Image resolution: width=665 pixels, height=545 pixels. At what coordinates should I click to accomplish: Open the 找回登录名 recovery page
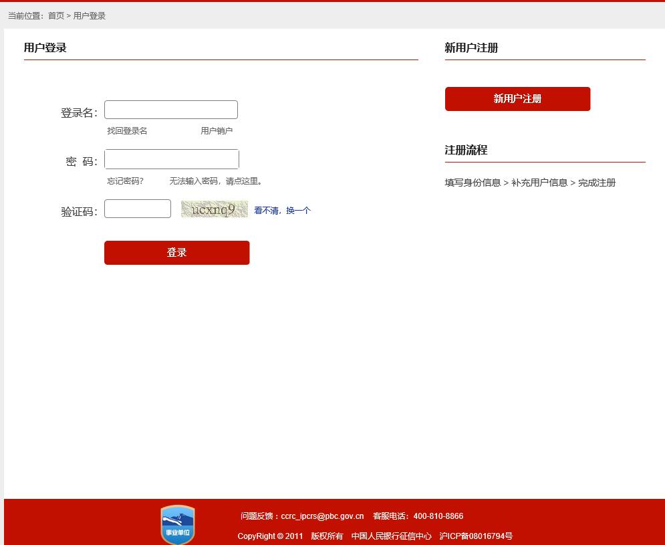point(125,130)
